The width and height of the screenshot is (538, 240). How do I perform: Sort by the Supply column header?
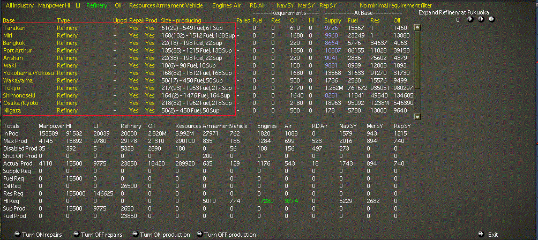(x=333, y=20)
